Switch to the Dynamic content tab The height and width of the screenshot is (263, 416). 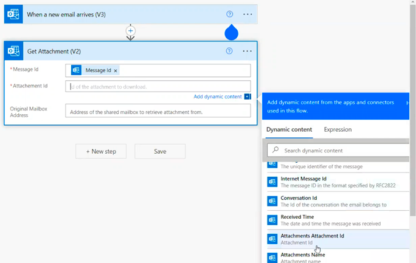tap(289, 129)
